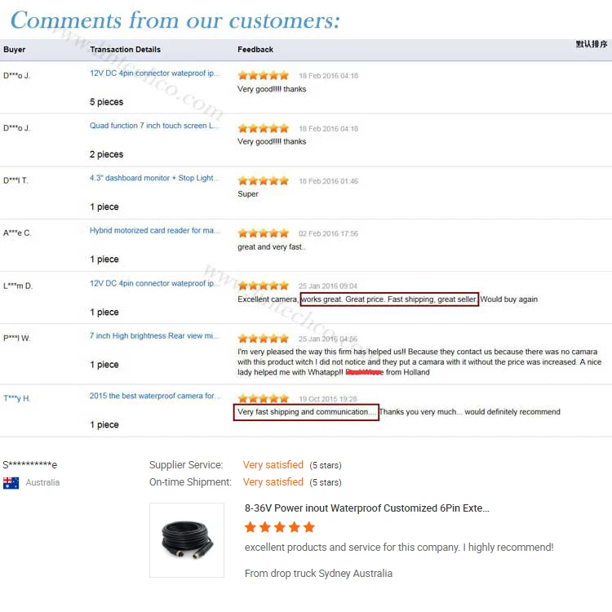Click star rating of D***o J. first review
Viewport: 612px width, 612px height.
[x=263, y=75]
